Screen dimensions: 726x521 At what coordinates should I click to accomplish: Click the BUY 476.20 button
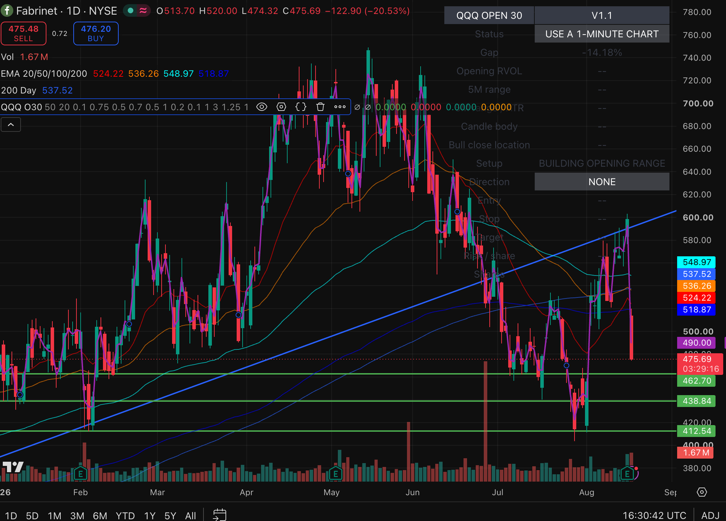coord(96,33)
